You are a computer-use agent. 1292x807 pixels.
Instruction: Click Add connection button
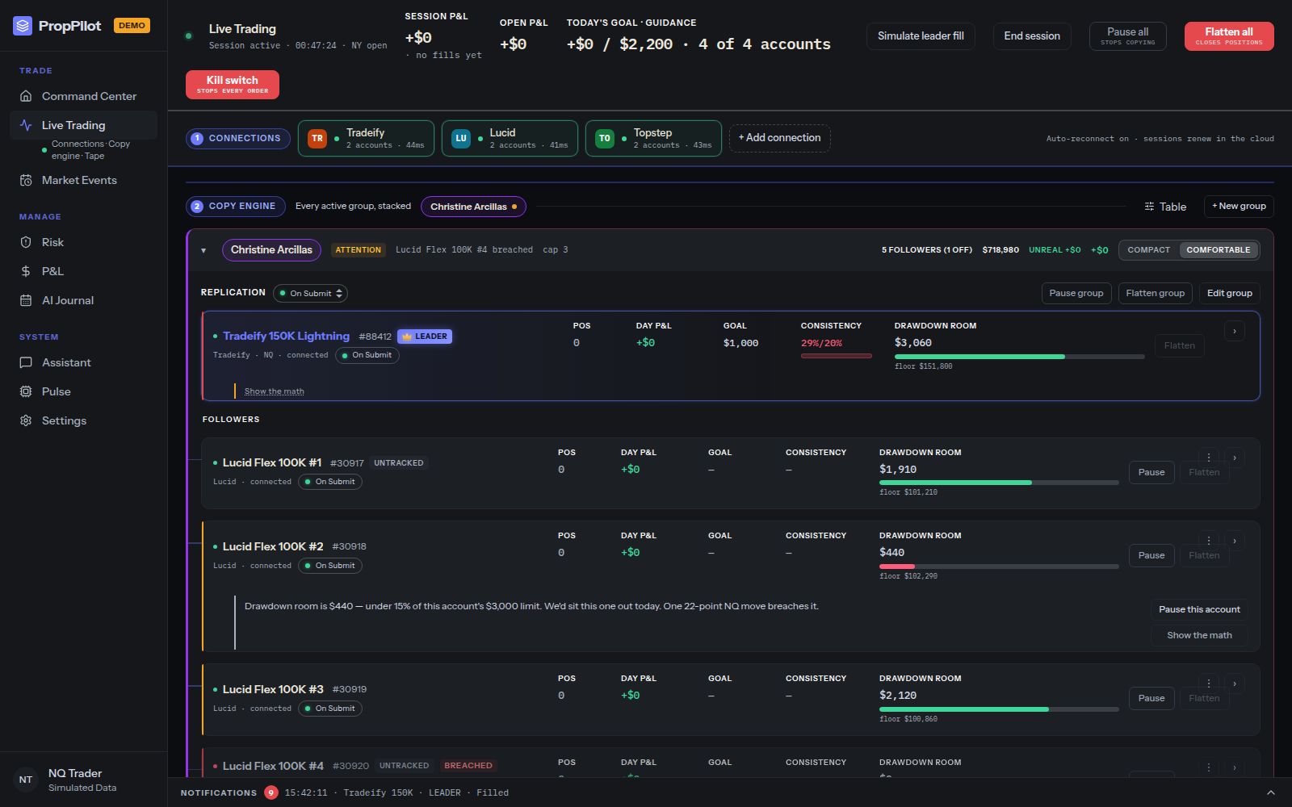(779, 138)
